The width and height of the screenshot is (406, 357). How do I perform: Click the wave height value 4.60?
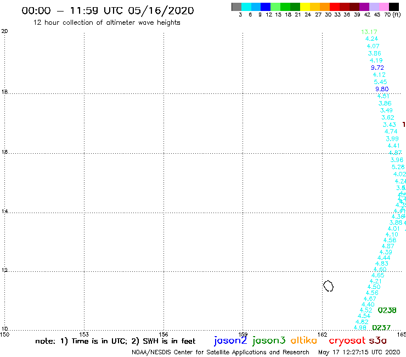click(x=380, y=269)
